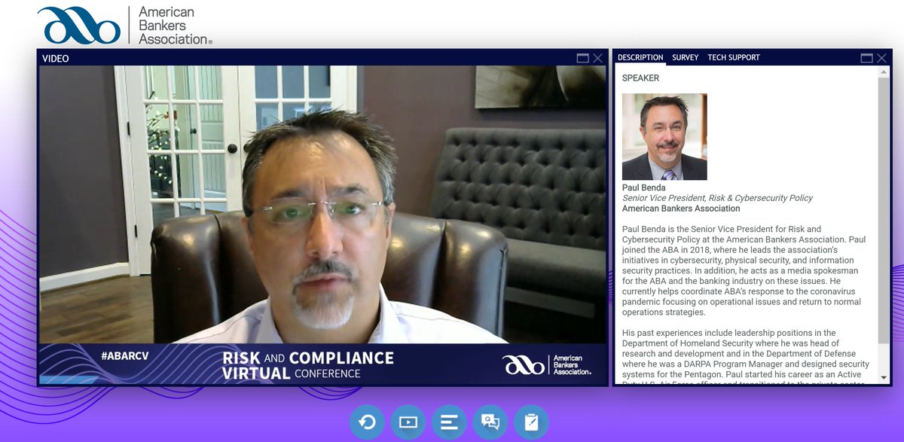904x442 pixels.
Task: Click the SPEAKER heading text
Action: pyautogui.click(x=640, y=78)
